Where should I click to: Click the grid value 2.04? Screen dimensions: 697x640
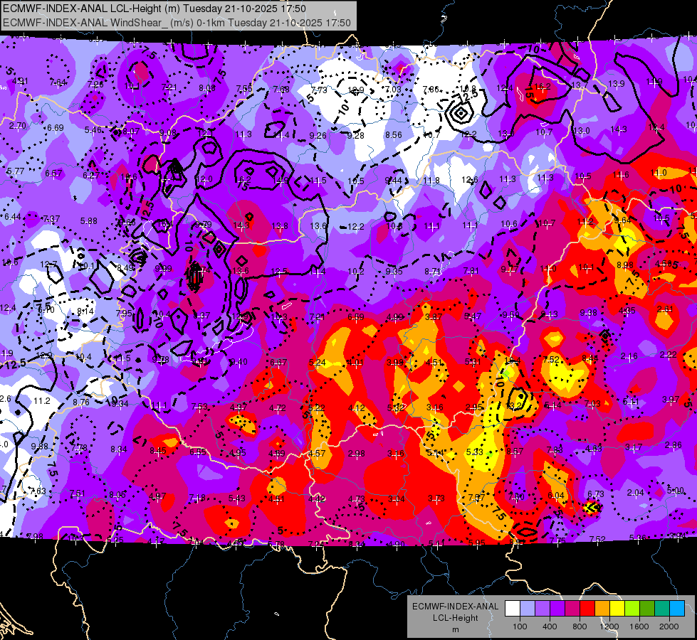point(636,492)
